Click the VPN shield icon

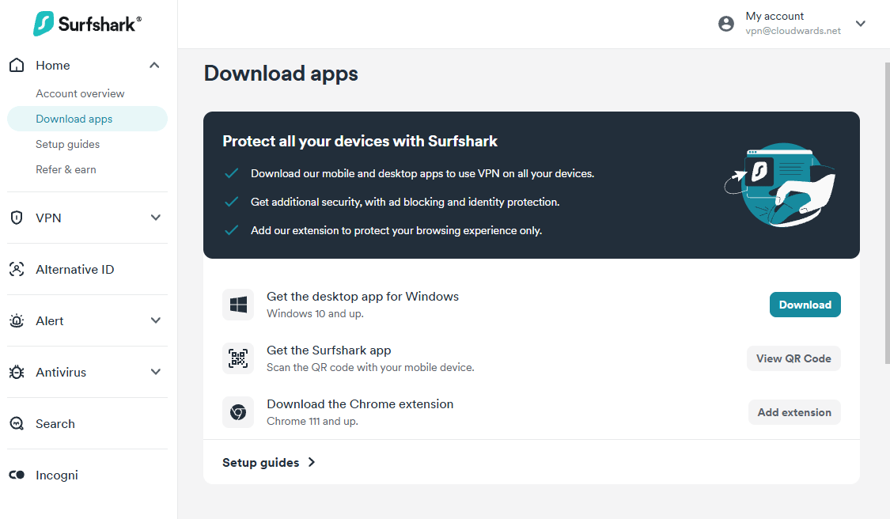(17, 218)
